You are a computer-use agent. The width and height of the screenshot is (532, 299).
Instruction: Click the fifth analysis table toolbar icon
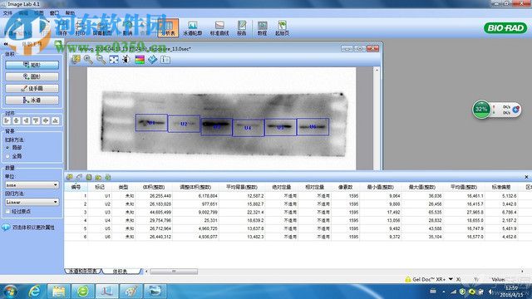tap(108, 177)
